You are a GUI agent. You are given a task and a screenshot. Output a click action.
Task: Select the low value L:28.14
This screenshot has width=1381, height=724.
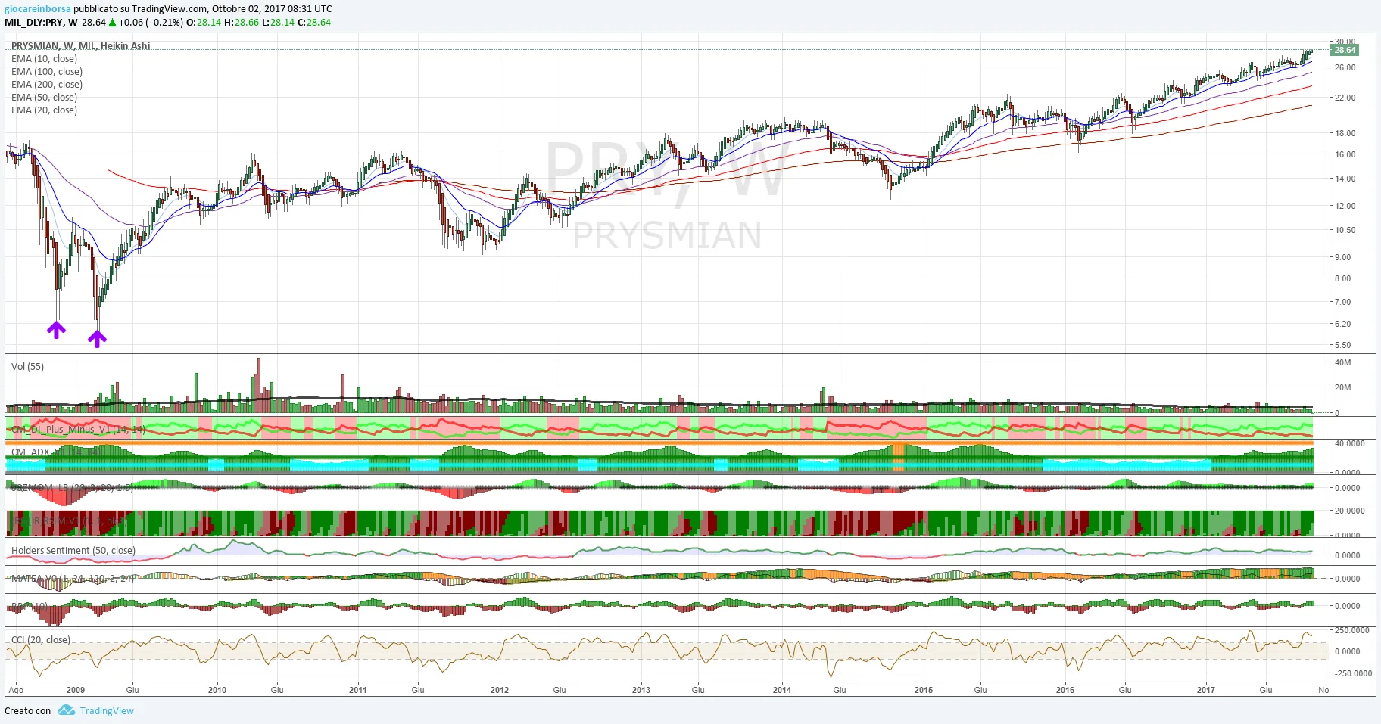click(x=278, y=23)
